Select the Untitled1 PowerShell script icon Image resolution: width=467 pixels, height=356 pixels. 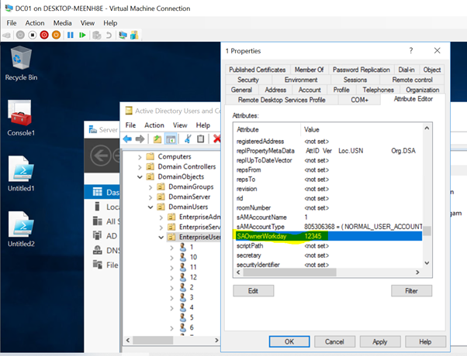click(x=21, y=174)
